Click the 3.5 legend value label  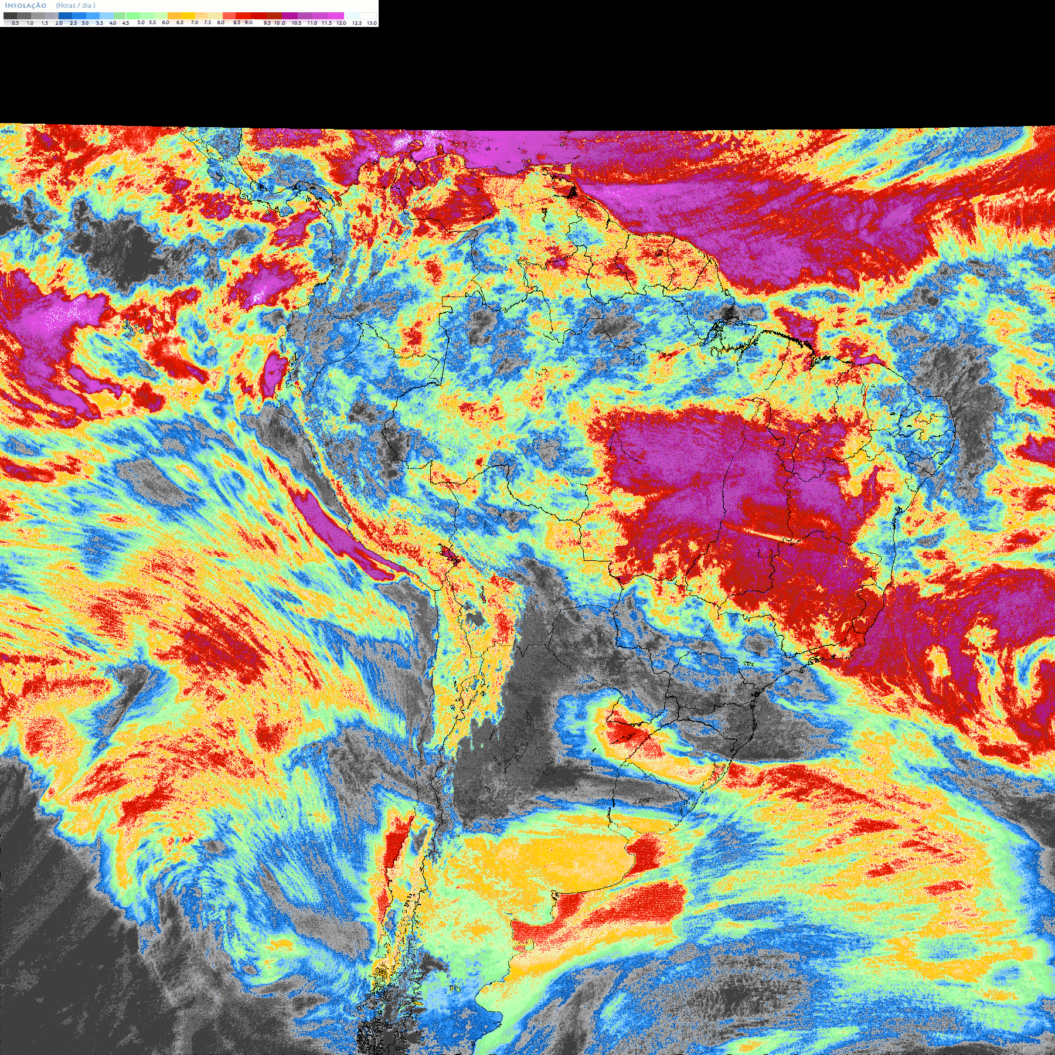(x=100, y=23)
